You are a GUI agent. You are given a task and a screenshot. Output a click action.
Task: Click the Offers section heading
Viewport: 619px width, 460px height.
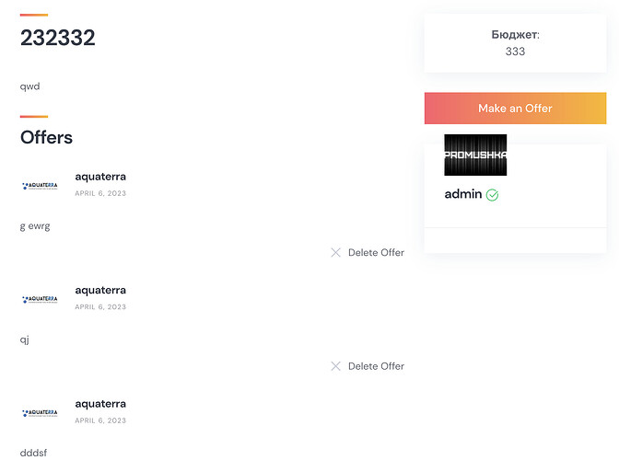click(46, 138)
